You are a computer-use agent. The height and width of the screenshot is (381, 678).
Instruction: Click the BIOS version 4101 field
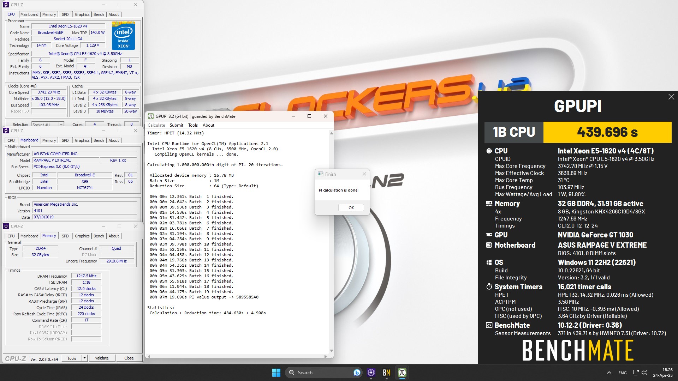[85, 211]
